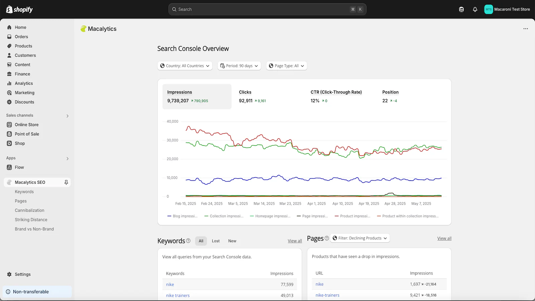
Task: Select Macalytics SEO in sidebar
Action: point(37,182)
